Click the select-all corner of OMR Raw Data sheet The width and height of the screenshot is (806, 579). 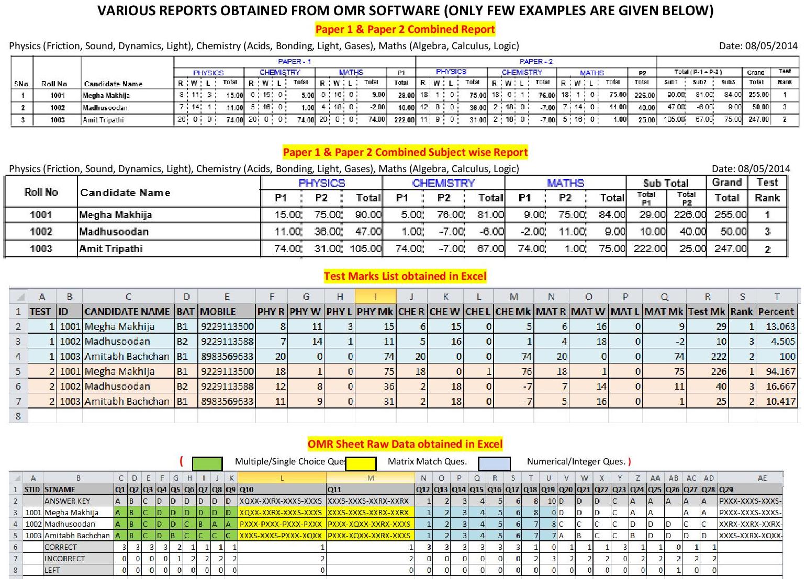click(16, 478)
